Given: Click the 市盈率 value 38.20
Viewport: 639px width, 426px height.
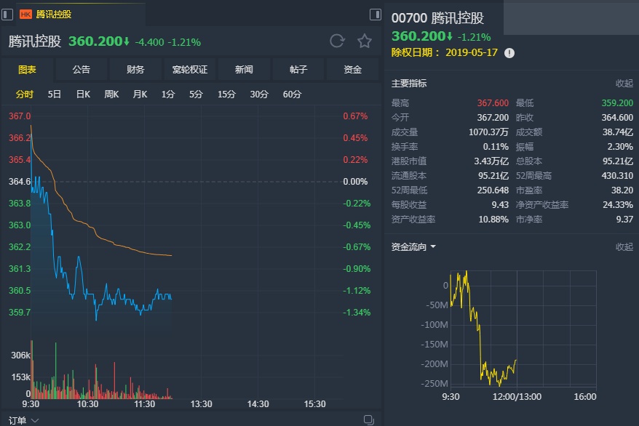Looking at the screenshot, I should 622,190.
